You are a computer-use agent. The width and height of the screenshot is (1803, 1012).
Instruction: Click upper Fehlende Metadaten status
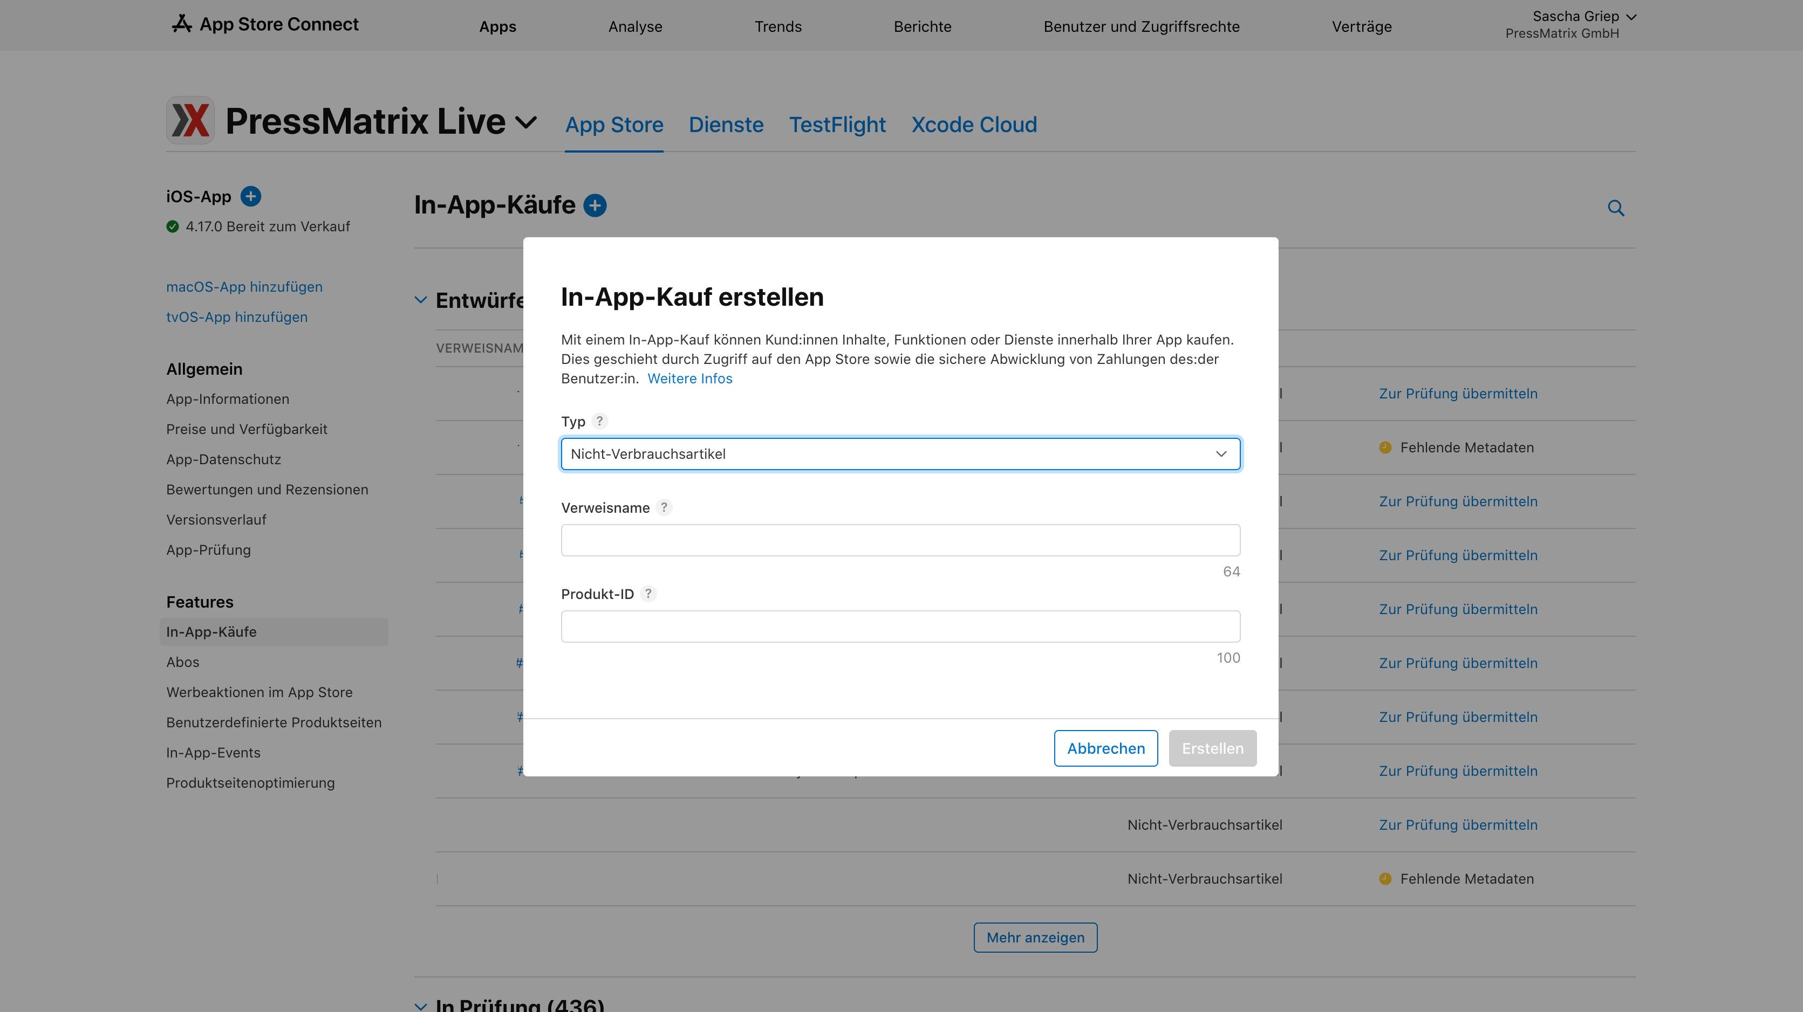coord(1456,448)
